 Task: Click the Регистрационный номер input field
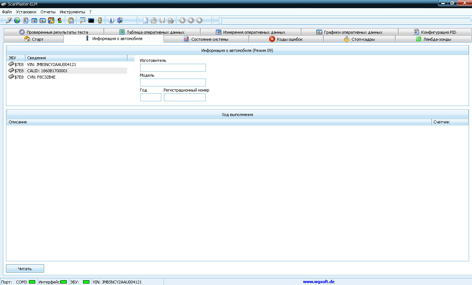[x=185, y=97]
